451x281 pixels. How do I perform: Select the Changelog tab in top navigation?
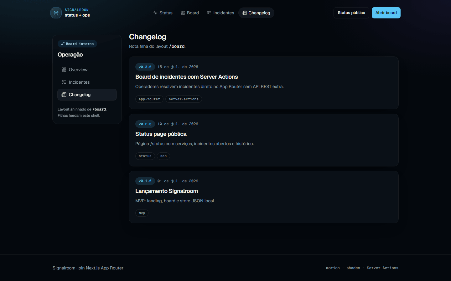(x=256, y=13)
